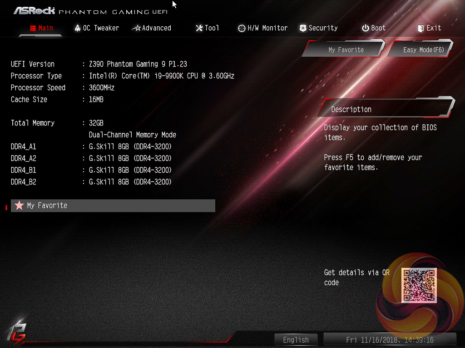The image size is (465, 348).
Task: Click the UEFI Version label
Action: coord(33,64)
